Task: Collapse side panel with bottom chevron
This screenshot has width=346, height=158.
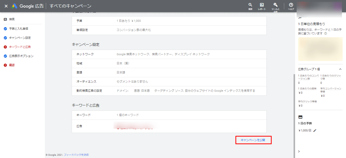Action: pyautogui.click(x=299, y=151)
